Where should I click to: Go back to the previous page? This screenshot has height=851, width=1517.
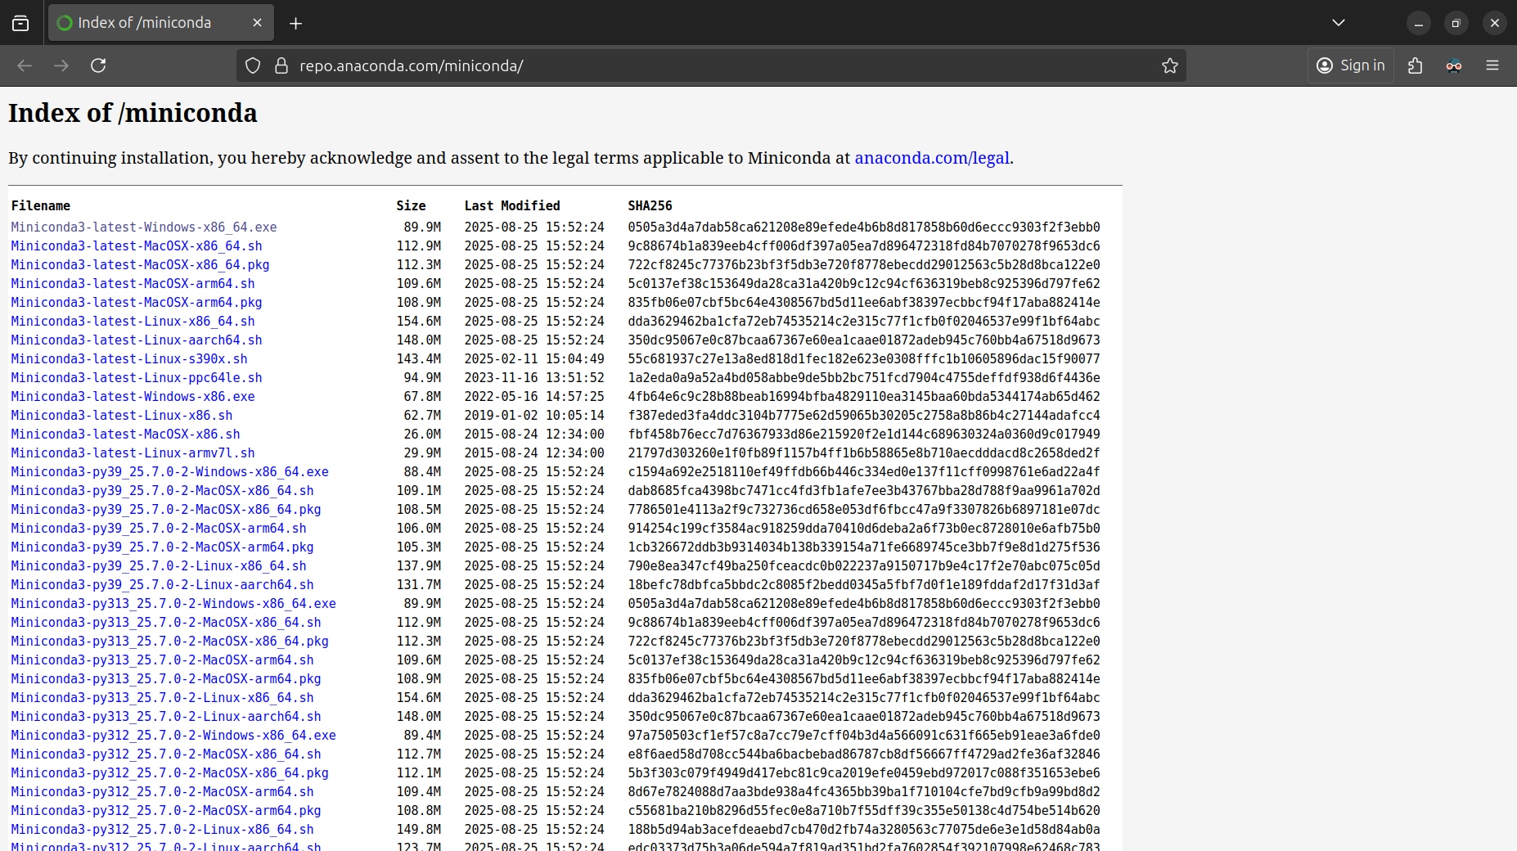(x=25, y=65)
